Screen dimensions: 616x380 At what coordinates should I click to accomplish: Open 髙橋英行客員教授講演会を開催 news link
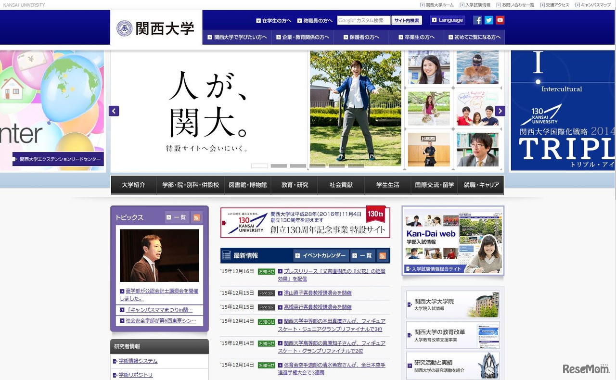point(318,307)
